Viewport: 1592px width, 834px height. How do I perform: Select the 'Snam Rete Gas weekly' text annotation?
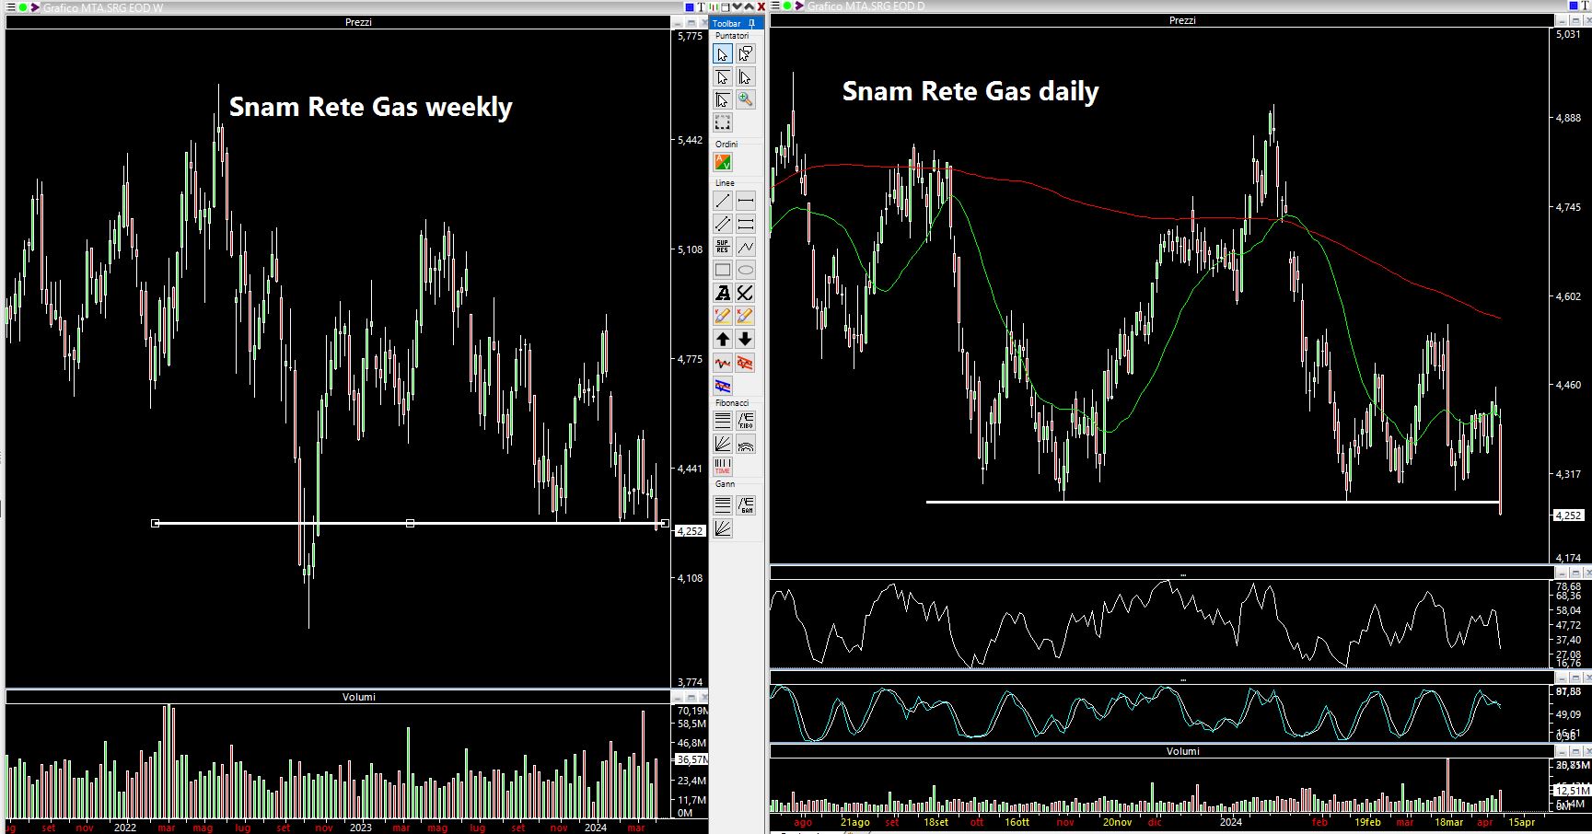370,107
